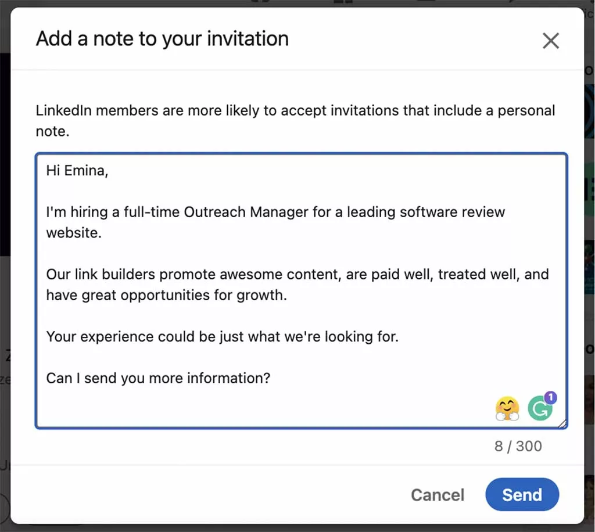Click the 8/300 character counter
Viewport: 595px width, 532px height.
tap(518, 446)
